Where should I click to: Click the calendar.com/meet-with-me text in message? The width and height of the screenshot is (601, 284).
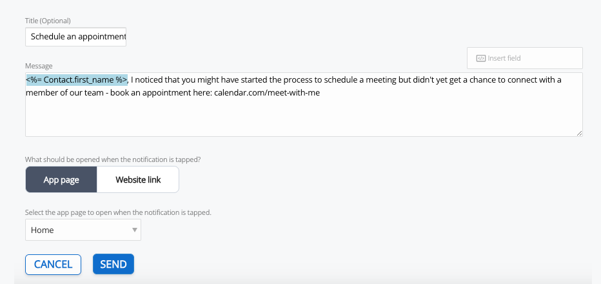click(267, 92)
